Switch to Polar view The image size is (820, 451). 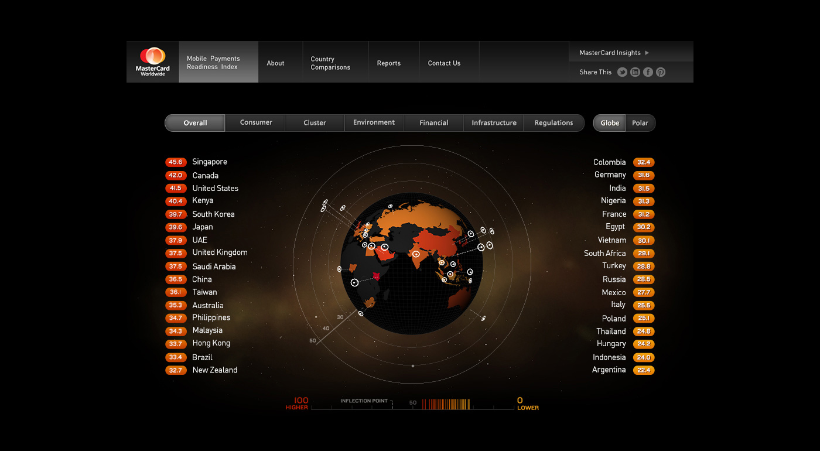[x=640, y=123]
